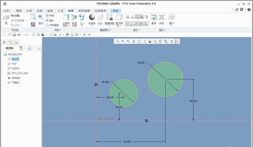
Task: Expand the 模型显示 group dropdown
Action: [x=106, y=30]
